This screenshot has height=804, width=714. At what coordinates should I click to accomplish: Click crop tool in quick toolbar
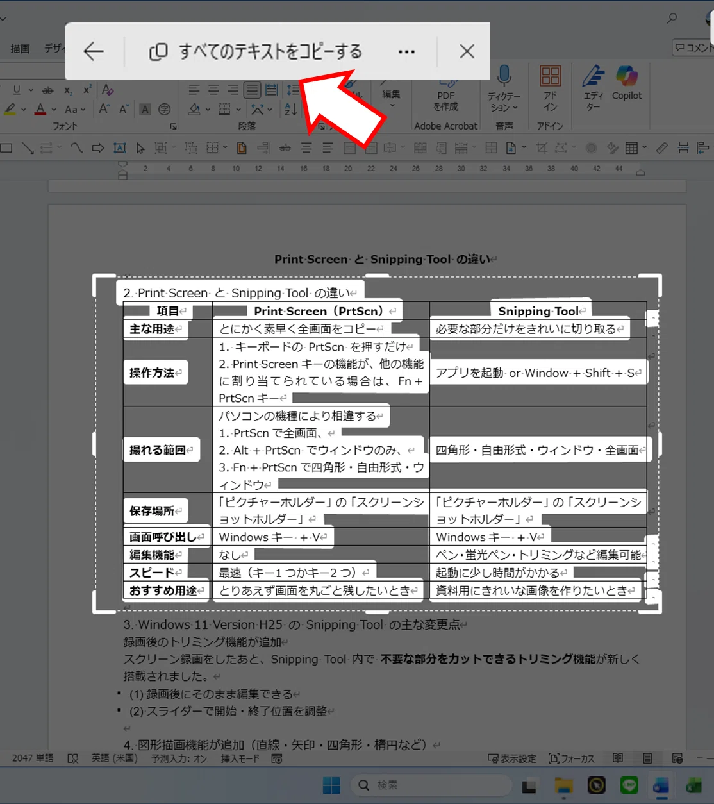(542, 148)
